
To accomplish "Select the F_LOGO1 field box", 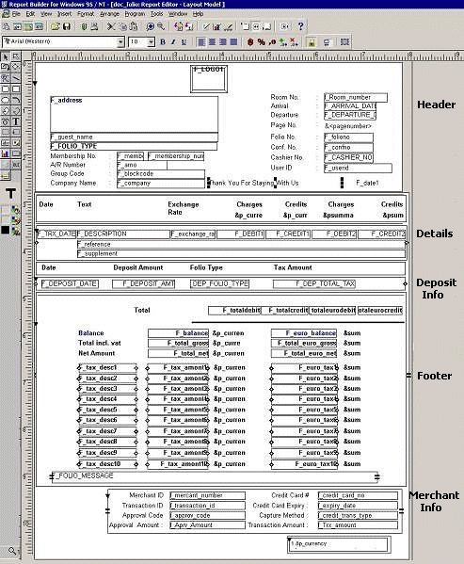I will tap(209, 78).
